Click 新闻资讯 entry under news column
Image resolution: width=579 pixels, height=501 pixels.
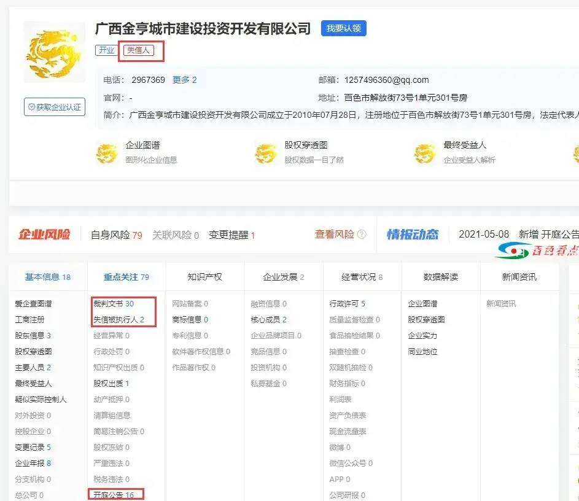[501, 304]
